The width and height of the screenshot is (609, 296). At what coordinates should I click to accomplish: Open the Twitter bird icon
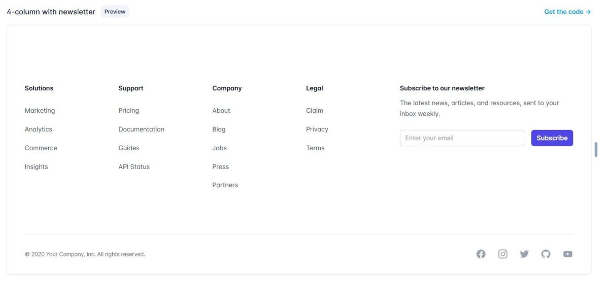point(524,254)
